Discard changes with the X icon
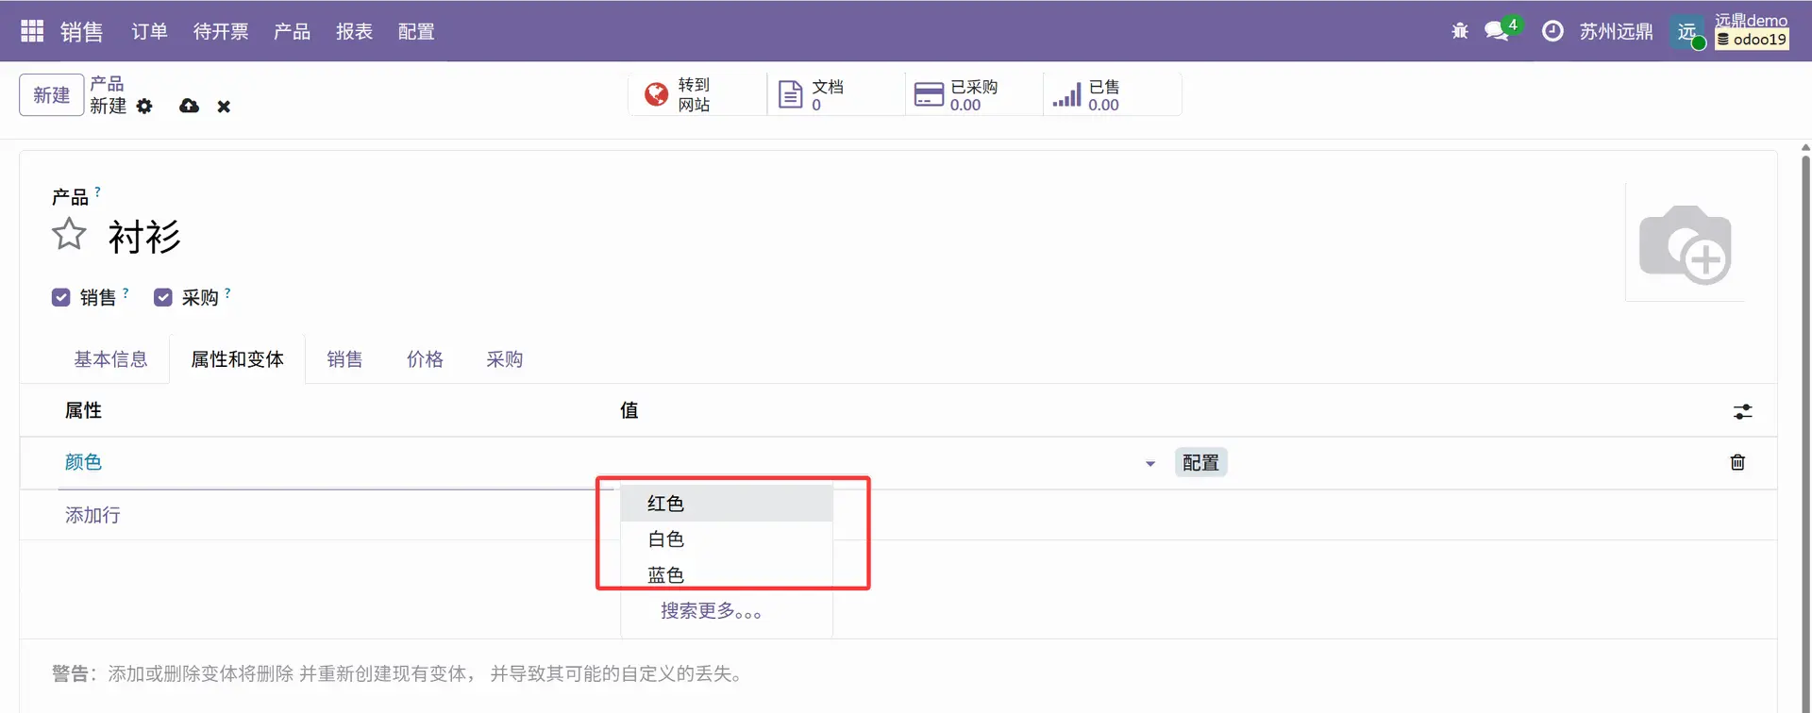The width and height of the screenshot is (1812, 713). (224, 107)
